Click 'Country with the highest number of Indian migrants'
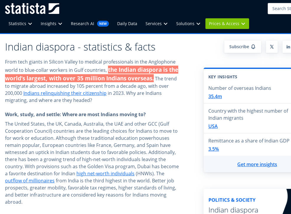 [x=248, y=114]
